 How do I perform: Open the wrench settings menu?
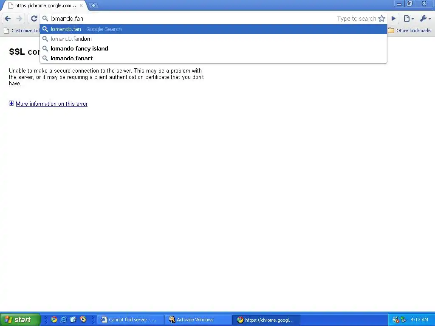pyautogui.click(x=425, y=19)
